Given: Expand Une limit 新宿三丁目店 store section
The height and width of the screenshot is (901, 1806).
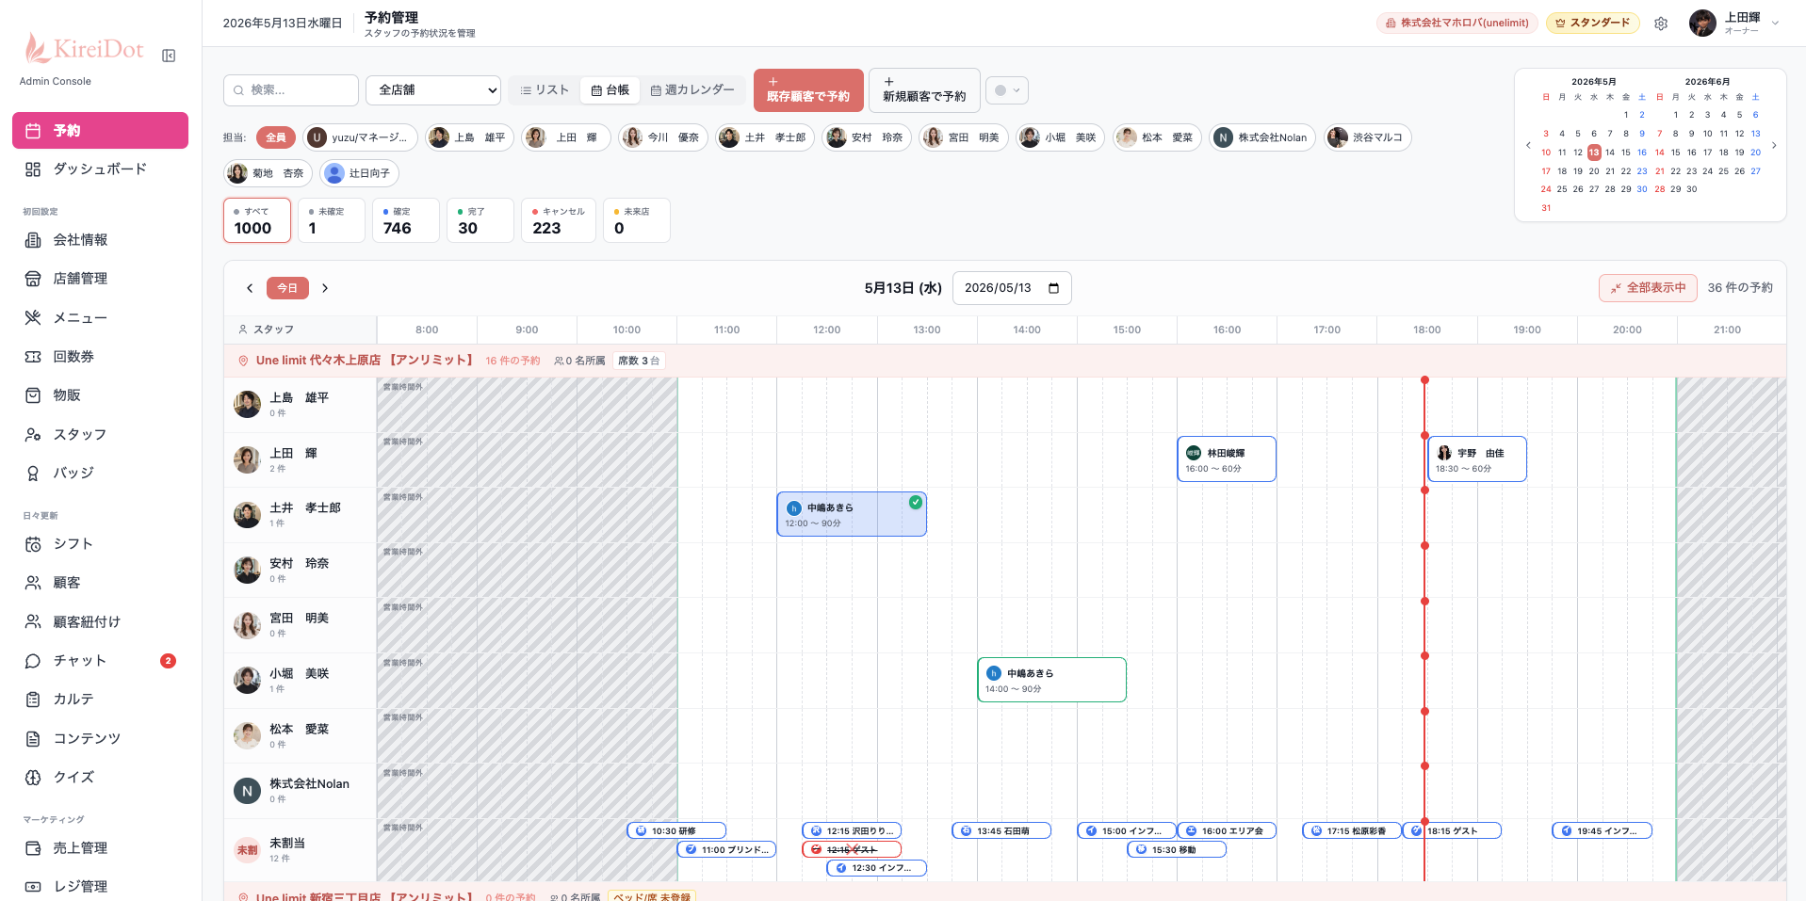Looking at the screenshot, I should tap(1004, 893).
